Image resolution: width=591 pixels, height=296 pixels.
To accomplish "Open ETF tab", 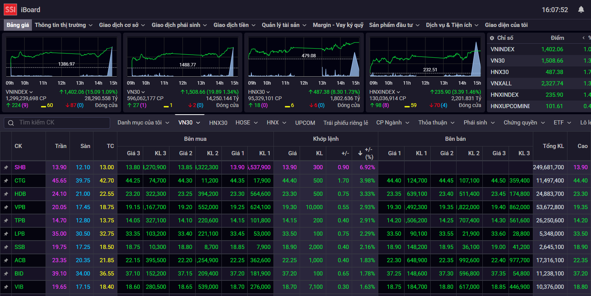I will 563,123.
